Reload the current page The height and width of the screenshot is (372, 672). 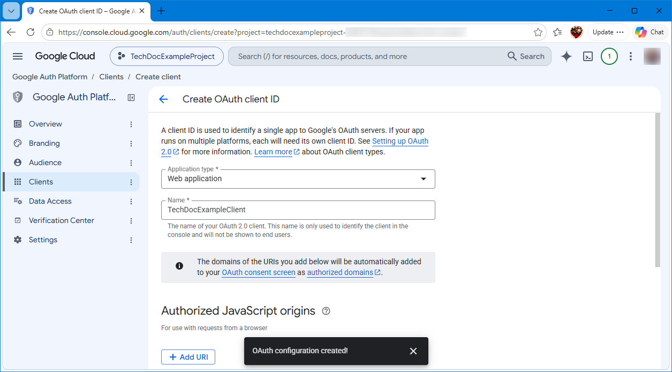[31, 32]
